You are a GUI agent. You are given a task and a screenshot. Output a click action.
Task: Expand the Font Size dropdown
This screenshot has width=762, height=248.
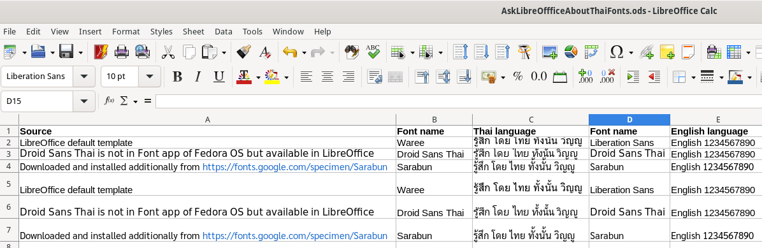tap(150, 77)
